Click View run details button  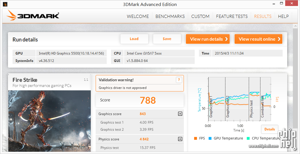[207, 39]
